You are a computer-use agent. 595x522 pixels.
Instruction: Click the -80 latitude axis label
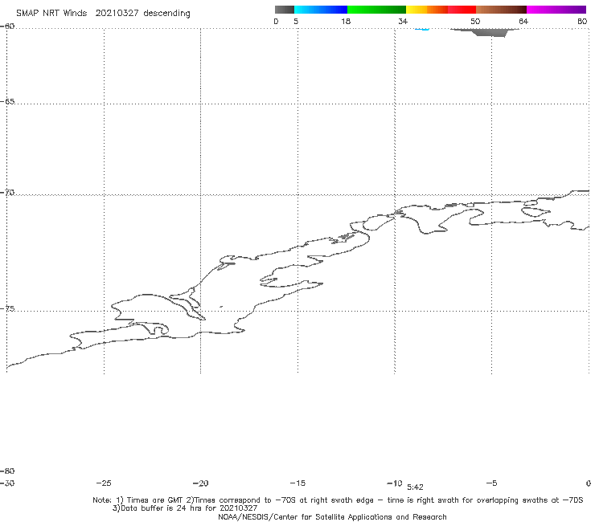(7, 471)
